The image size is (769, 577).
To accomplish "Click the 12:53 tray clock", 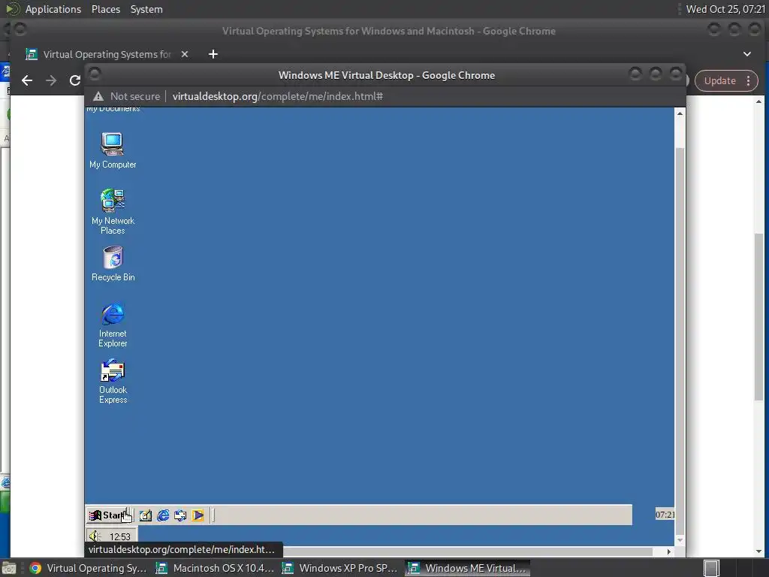I will point(119,536).
